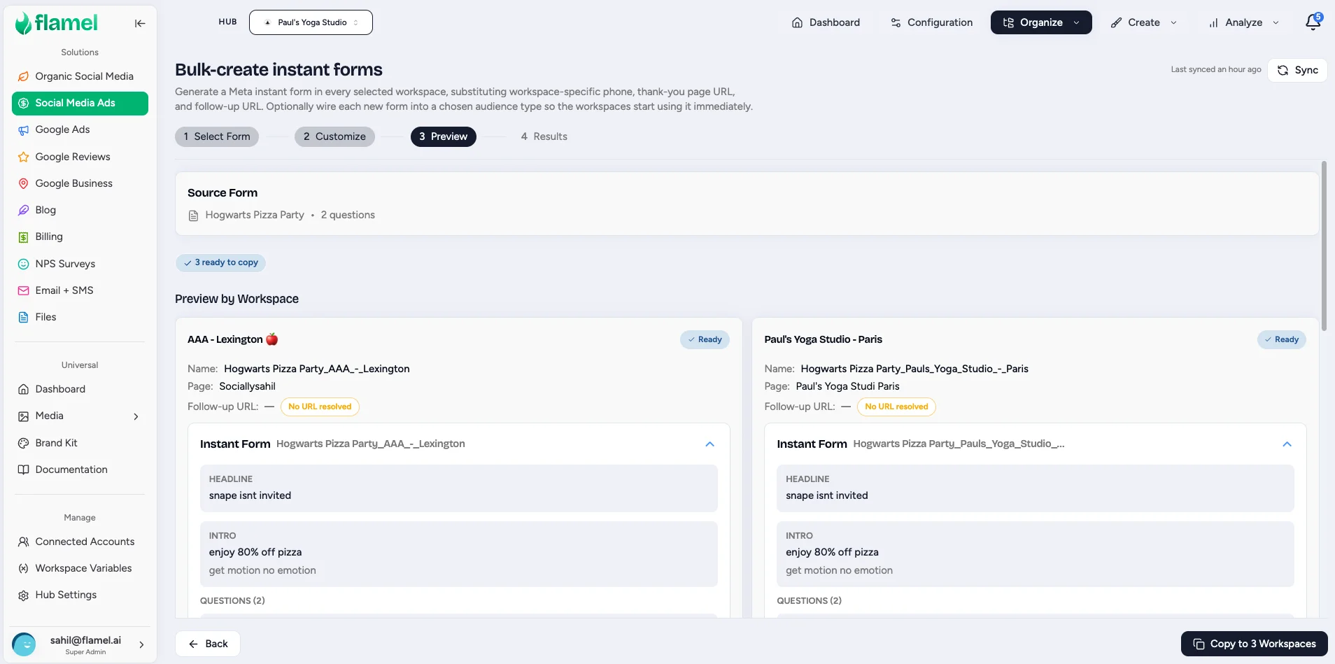
Task: Click the user avatar for sahil@flamel.ai
Action: pyautogui.click(x=24, y=644)
